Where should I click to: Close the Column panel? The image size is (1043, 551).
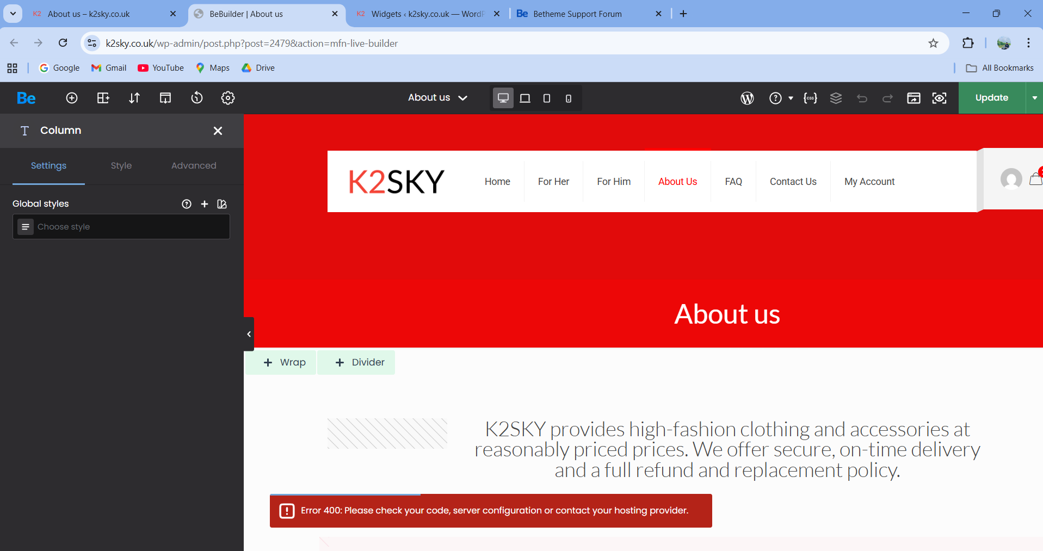click(218, 131)
